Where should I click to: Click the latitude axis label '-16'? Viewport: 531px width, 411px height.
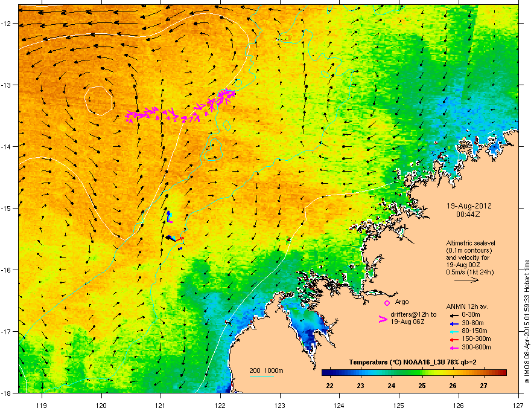[7, 270]
